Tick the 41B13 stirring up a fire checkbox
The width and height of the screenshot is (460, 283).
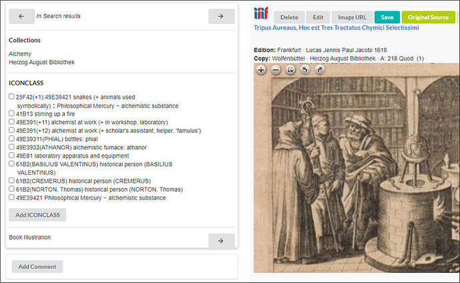[11, 113]
